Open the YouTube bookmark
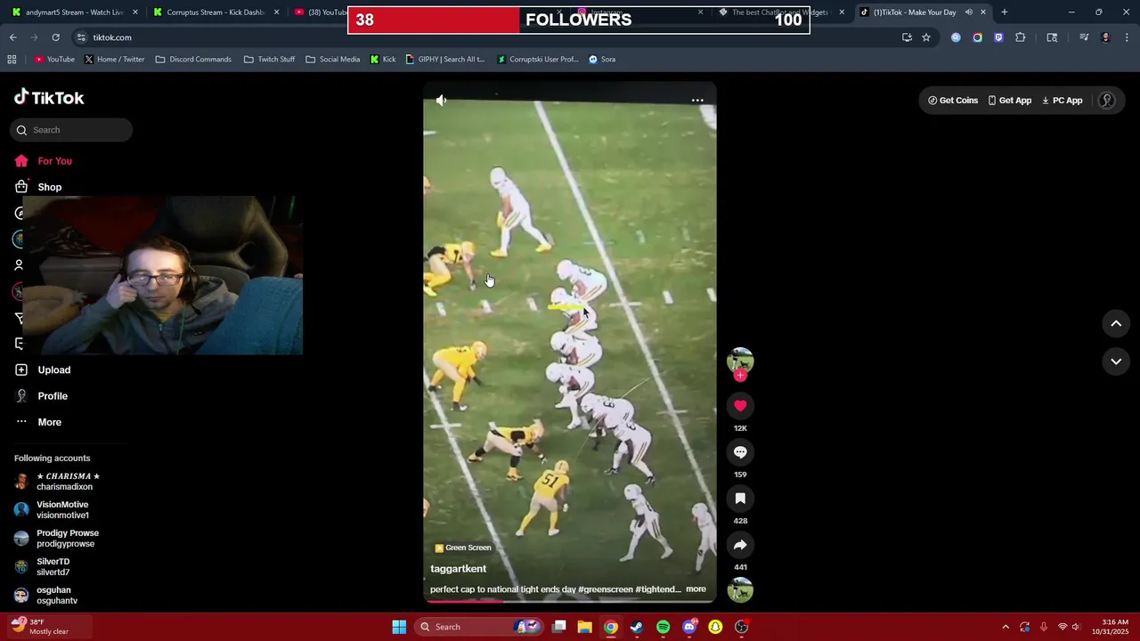This screenshot has height=641, width=1140. click(54, 60)
